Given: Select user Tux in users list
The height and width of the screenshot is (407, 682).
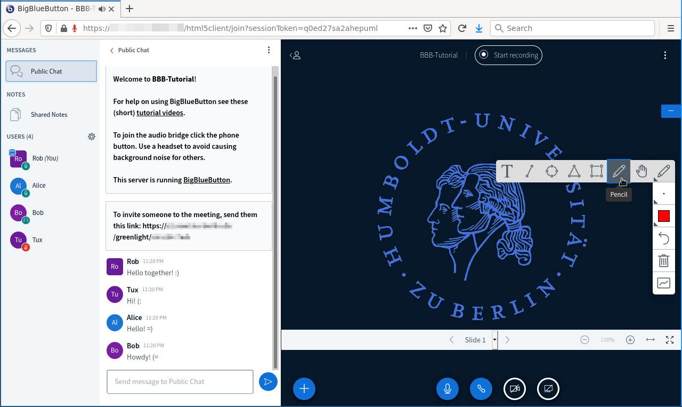Looking at the screenshot, I should pos(51,241).
